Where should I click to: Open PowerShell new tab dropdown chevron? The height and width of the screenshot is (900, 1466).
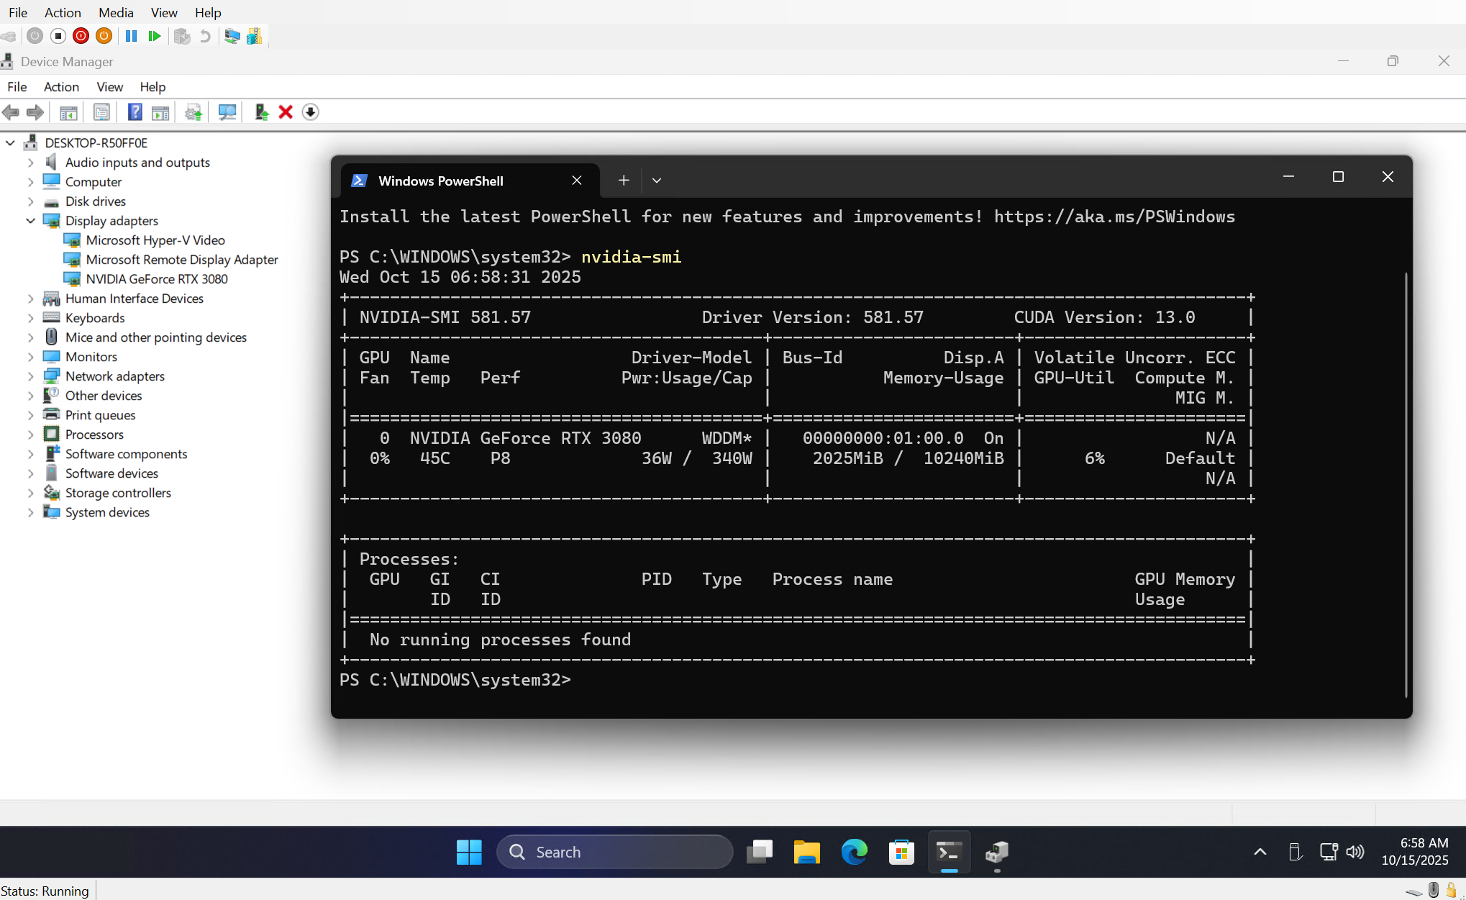[656, 181]
